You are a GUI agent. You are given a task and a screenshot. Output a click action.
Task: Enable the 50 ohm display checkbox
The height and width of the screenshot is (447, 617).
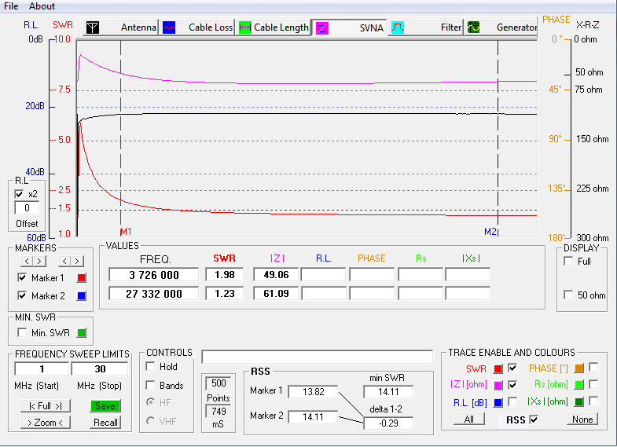[568, 295]
